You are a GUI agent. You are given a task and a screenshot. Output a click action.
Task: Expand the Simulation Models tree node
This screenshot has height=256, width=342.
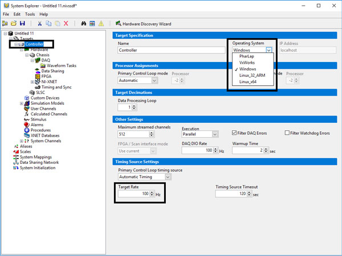pos(22,104)
